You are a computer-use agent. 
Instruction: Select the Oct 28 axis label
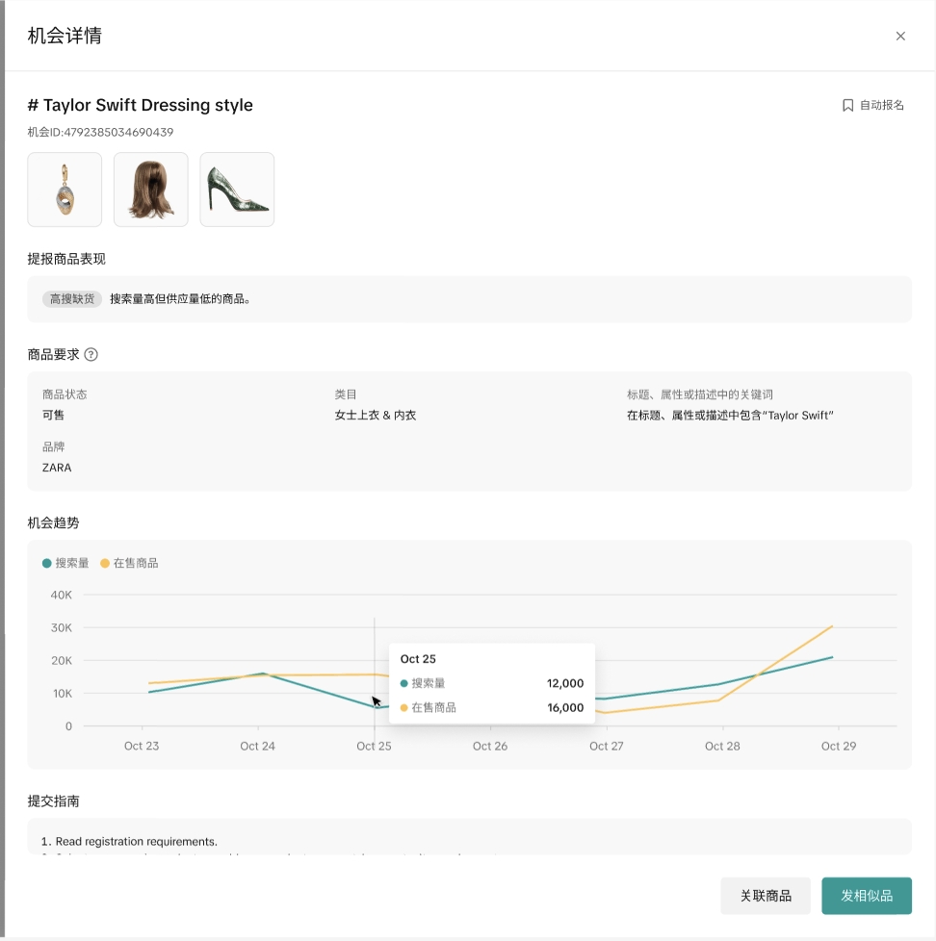pyautogui.click(x=722, y=746)
